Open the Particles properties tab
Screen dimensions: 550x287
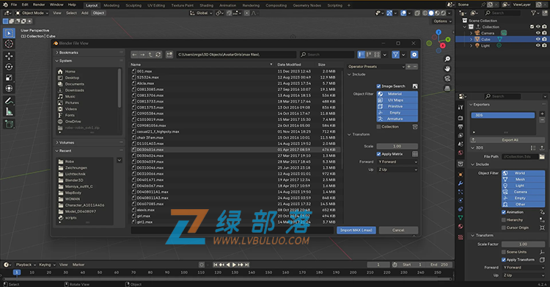point(461,192)
